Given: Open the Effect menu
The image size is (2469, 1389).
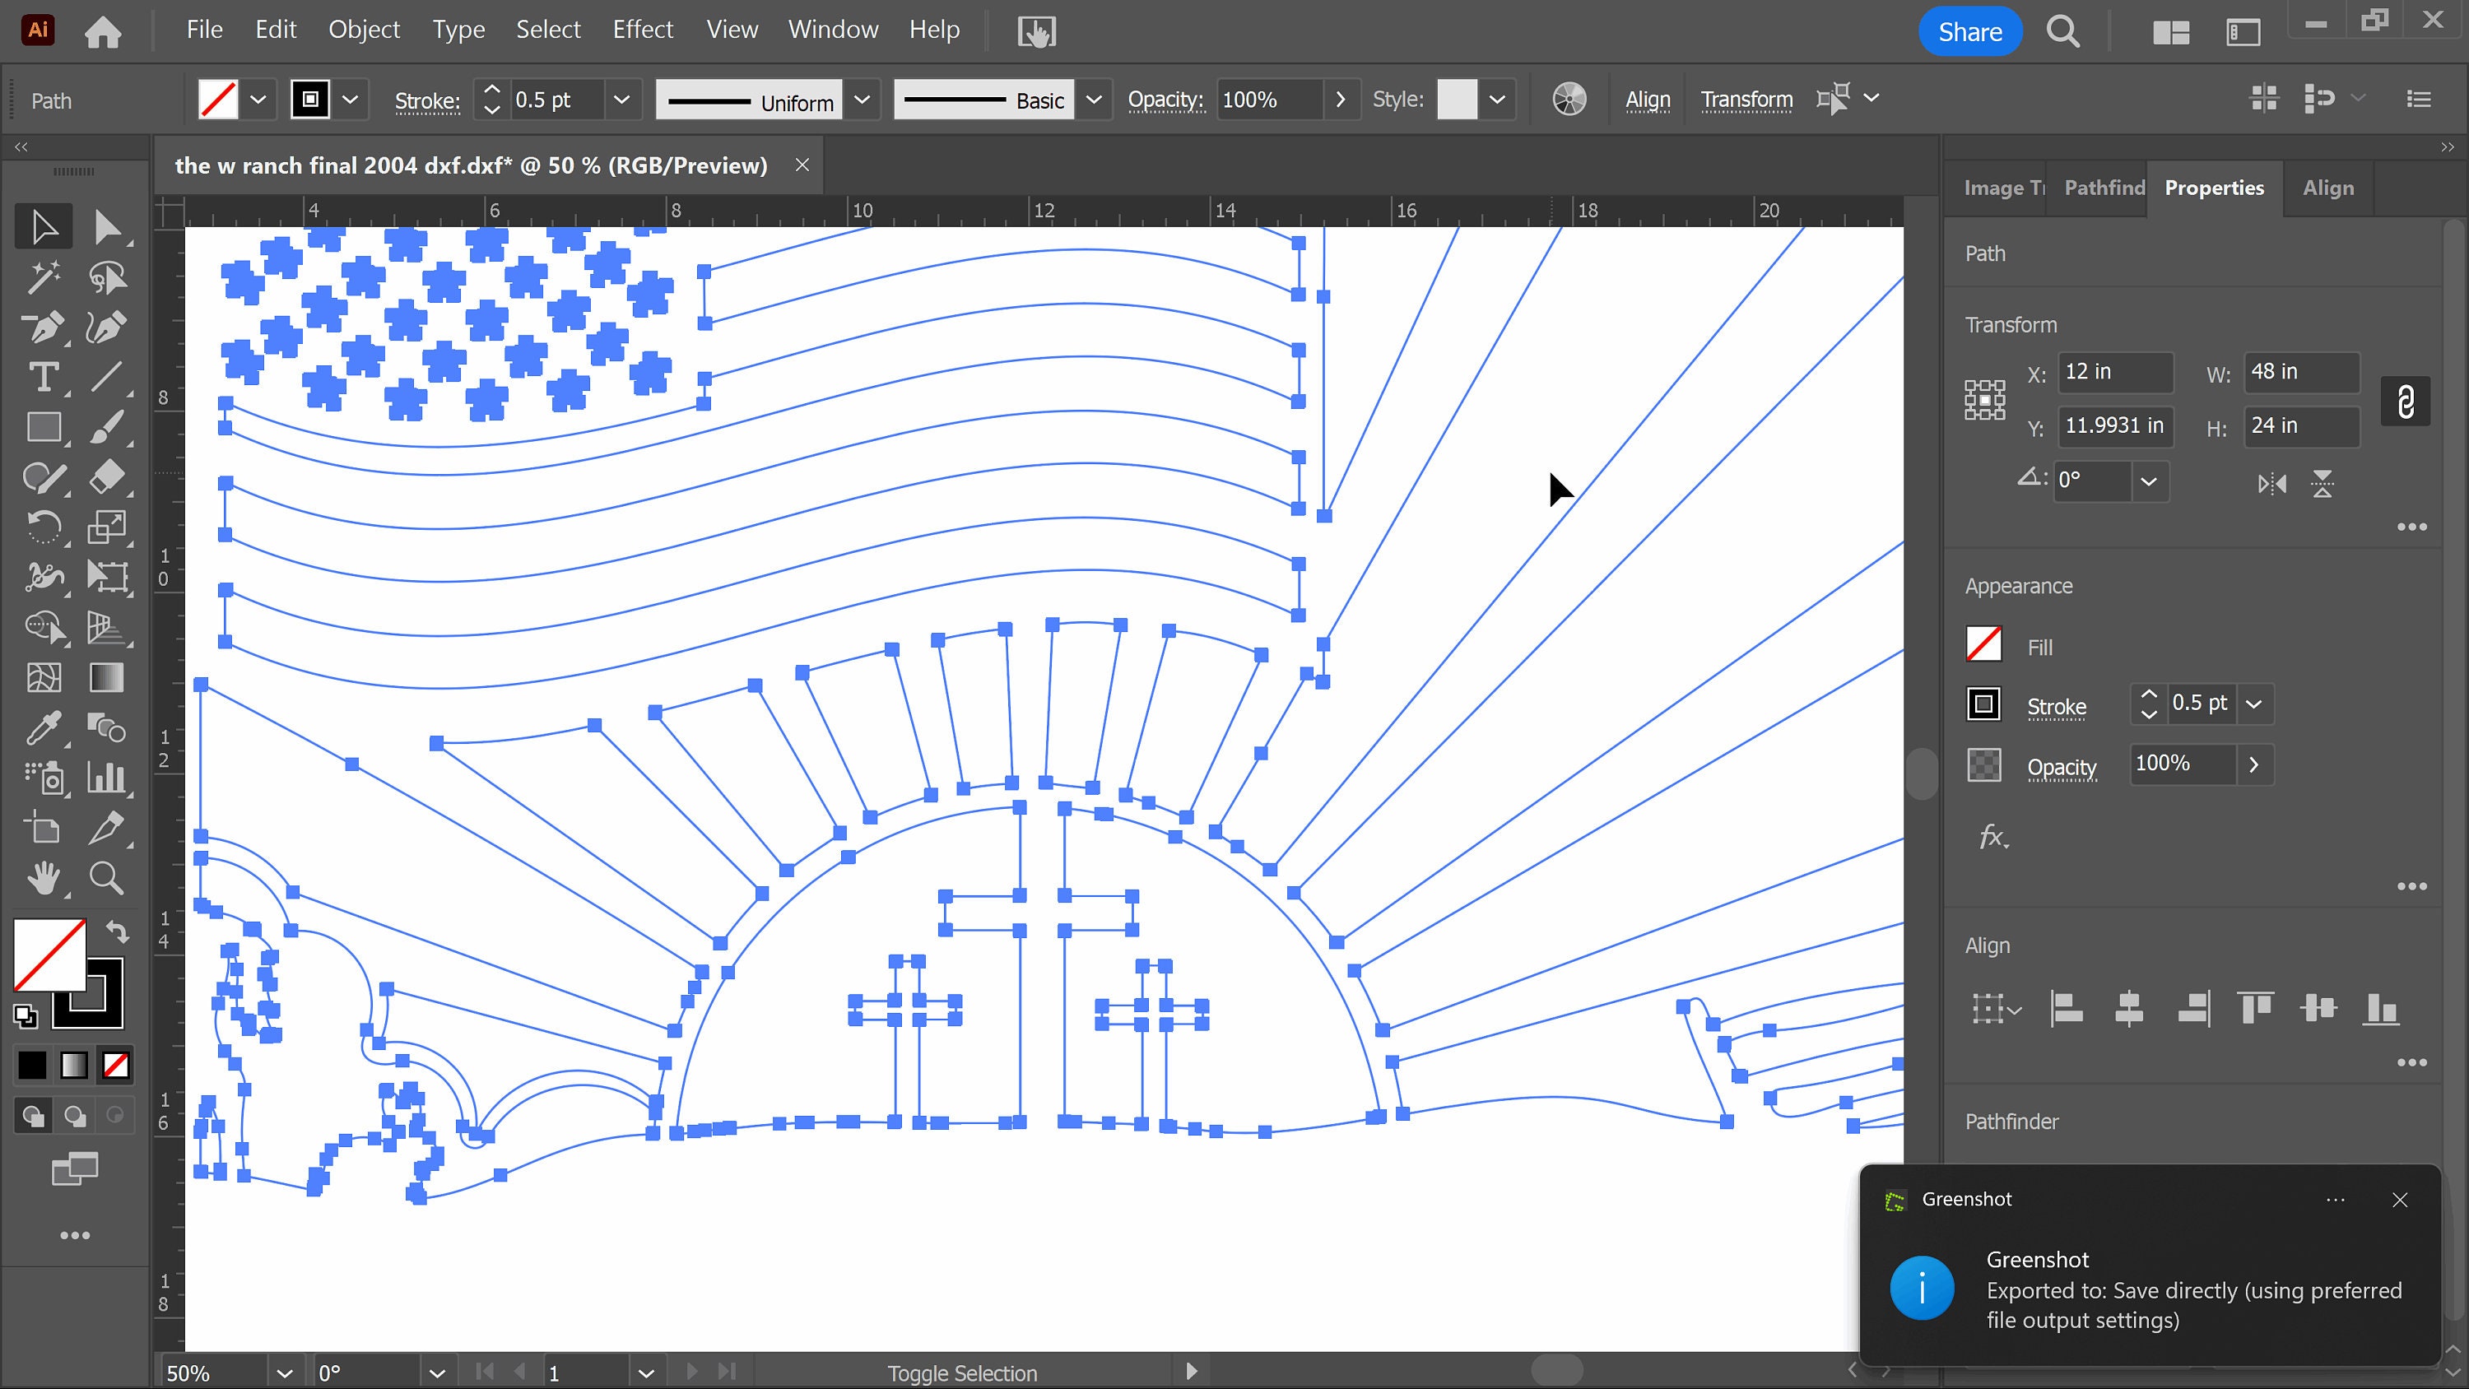Looking at the screenshot, I should [642, 30].
